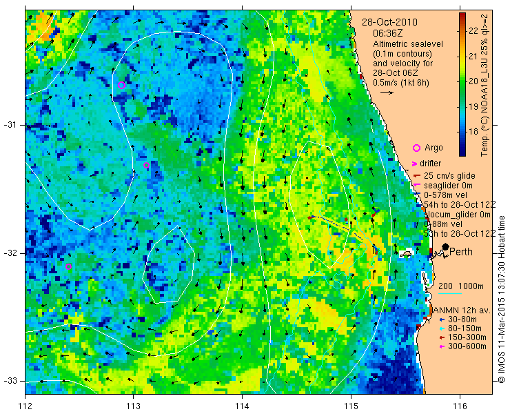Click the Argo float circle near 30.7°S 112.9°E
Screen dimensions: 510x414
click(121, 86)
